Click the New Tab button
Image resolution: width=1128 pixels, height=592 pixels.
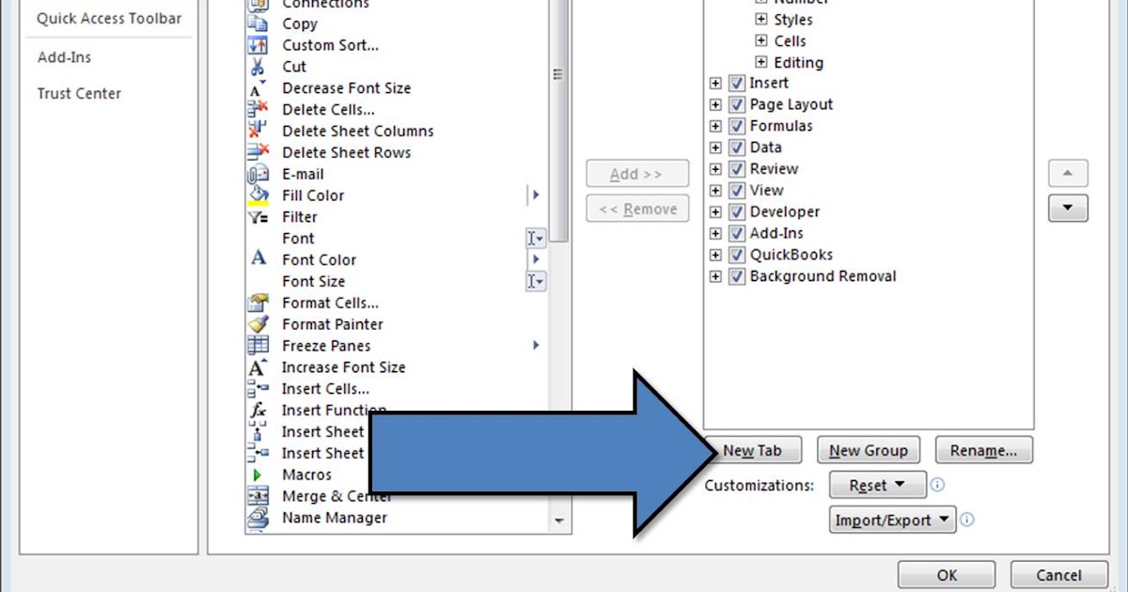753,450
